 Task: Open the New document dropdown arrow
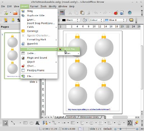[x=10, y=13]
